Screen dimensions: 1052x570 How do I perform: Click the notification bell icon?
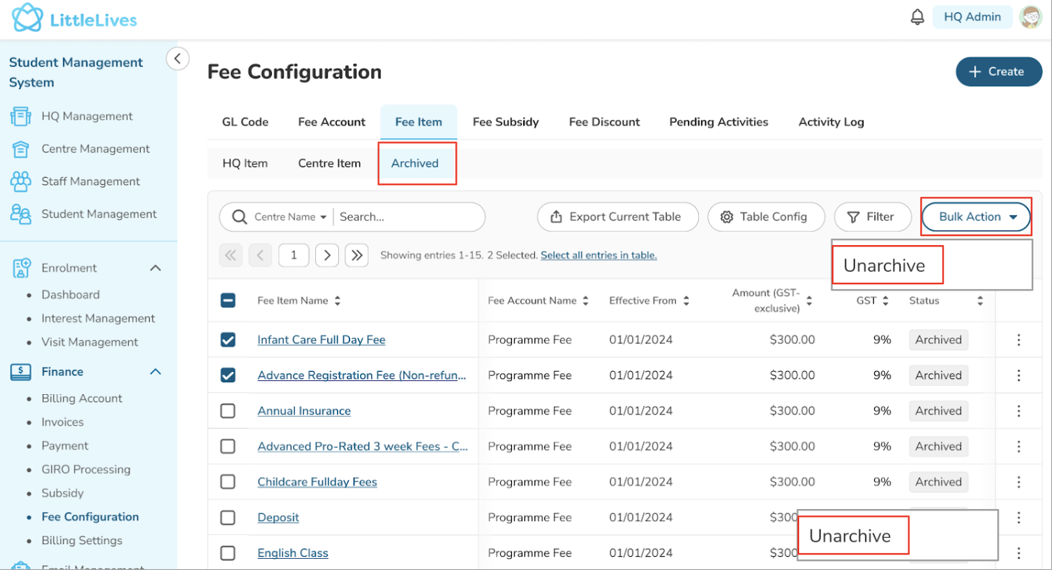point(917,17)
